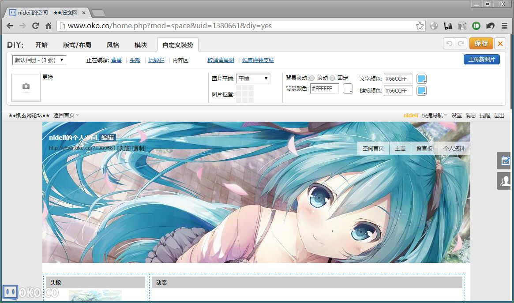The image size is (514, 303).
Task: Switch to the 版式/布局 tab
Action: tap(77, 45)
